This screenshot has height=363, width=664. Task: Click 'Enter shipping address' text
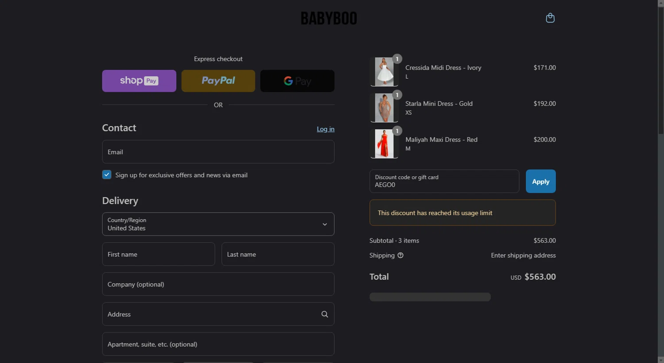pos(523,255)
